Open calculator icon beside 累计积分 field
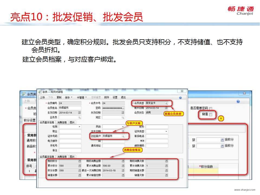Viewport: 260px width, 195px height. pos(79,166)
